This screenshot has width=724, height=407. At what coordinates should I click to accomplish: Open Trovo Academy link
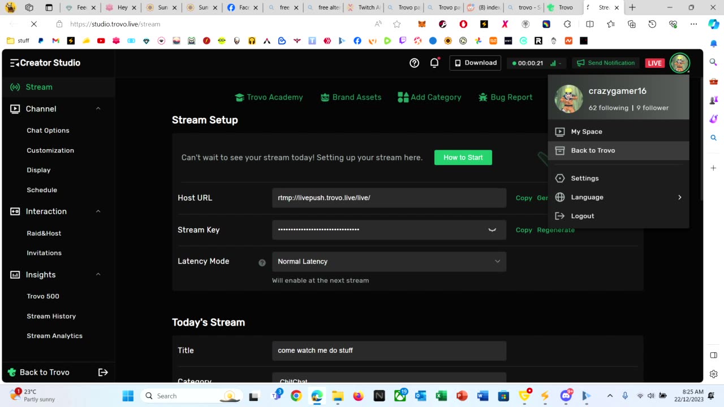(269, 97)
